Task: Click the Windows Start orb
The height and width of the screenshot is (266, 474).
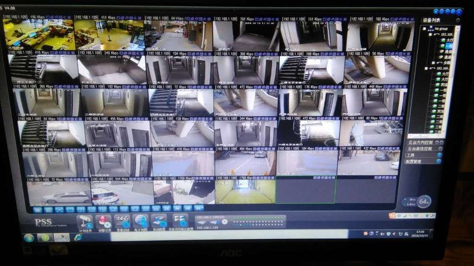Action: click(29, 238)
